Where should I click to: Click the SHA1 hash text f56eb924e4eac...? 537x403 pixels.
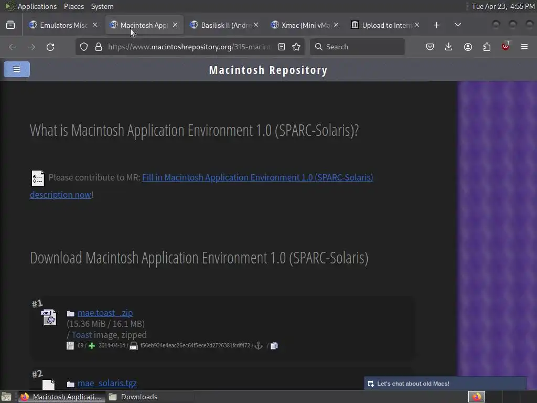[195, 345]
